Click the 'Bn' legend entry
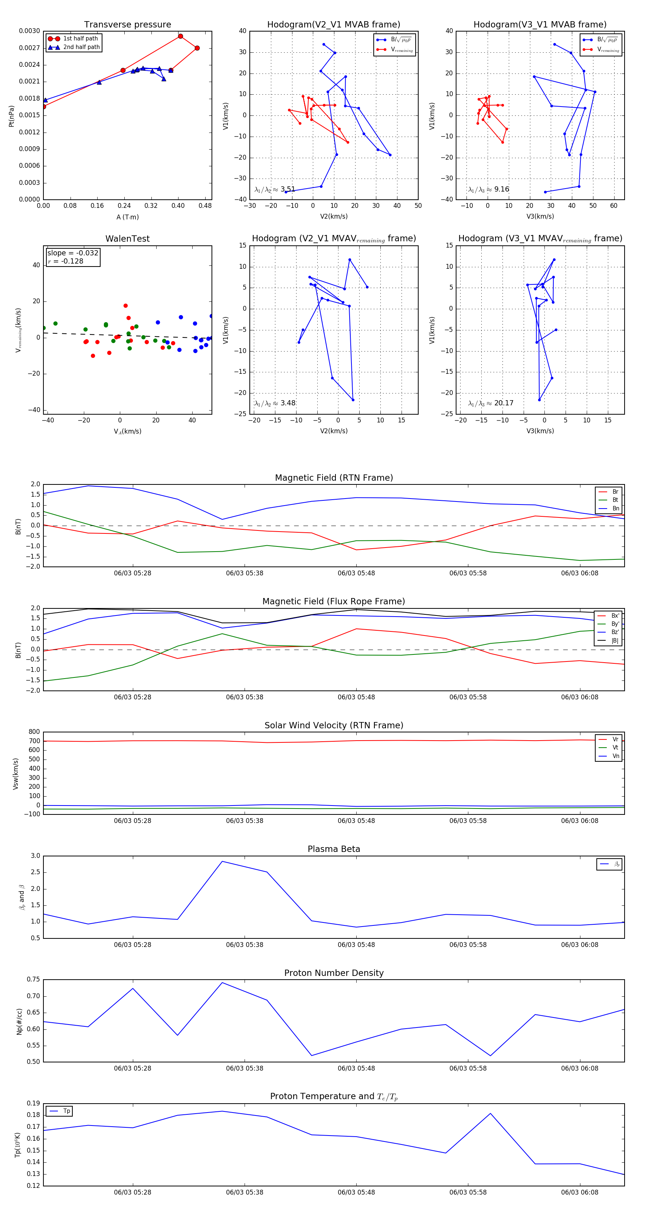Image resolution: width=668 pixels, height=1225 pixels. tap(609, 508)
